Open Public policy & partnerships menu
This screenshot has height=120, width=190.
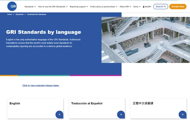point(103,7)
